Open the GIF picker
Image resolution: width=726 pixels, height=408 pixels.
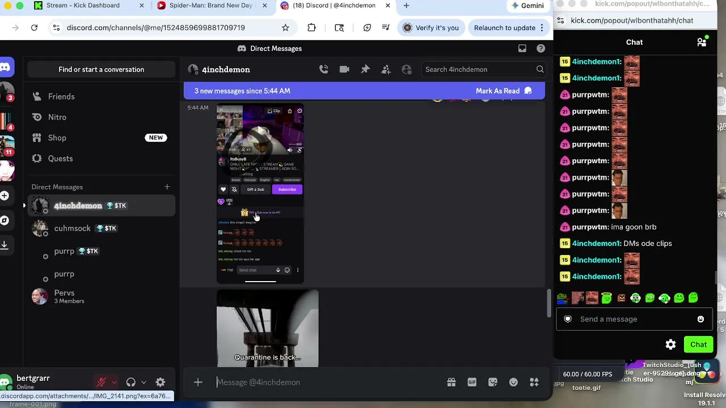[472, 382]
